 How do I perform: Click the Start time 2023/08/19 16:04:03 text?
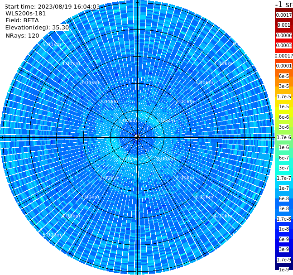click(53, 7)
